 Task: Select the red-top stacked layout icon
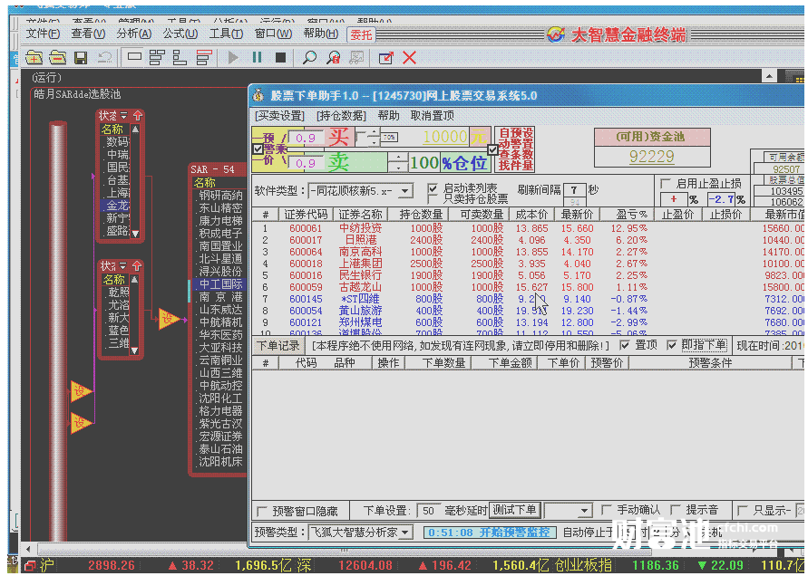204,58
